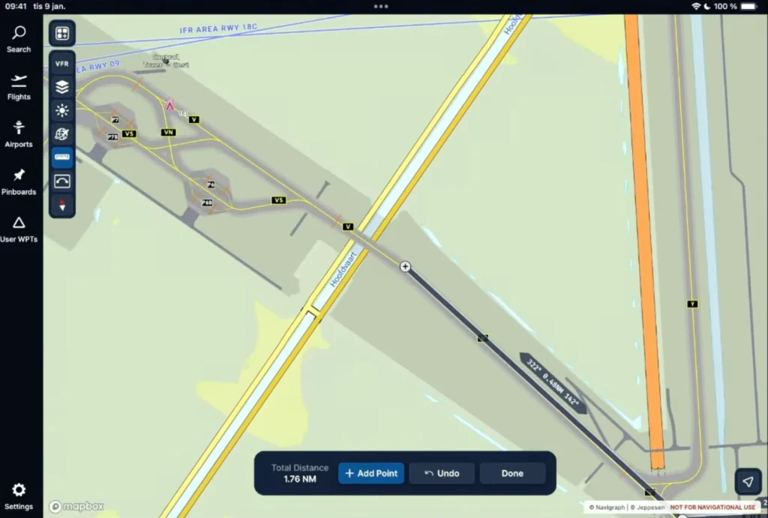Screen dimensions: 768x518
Task: Go to the Airports tab
Action: coord(19,134)
